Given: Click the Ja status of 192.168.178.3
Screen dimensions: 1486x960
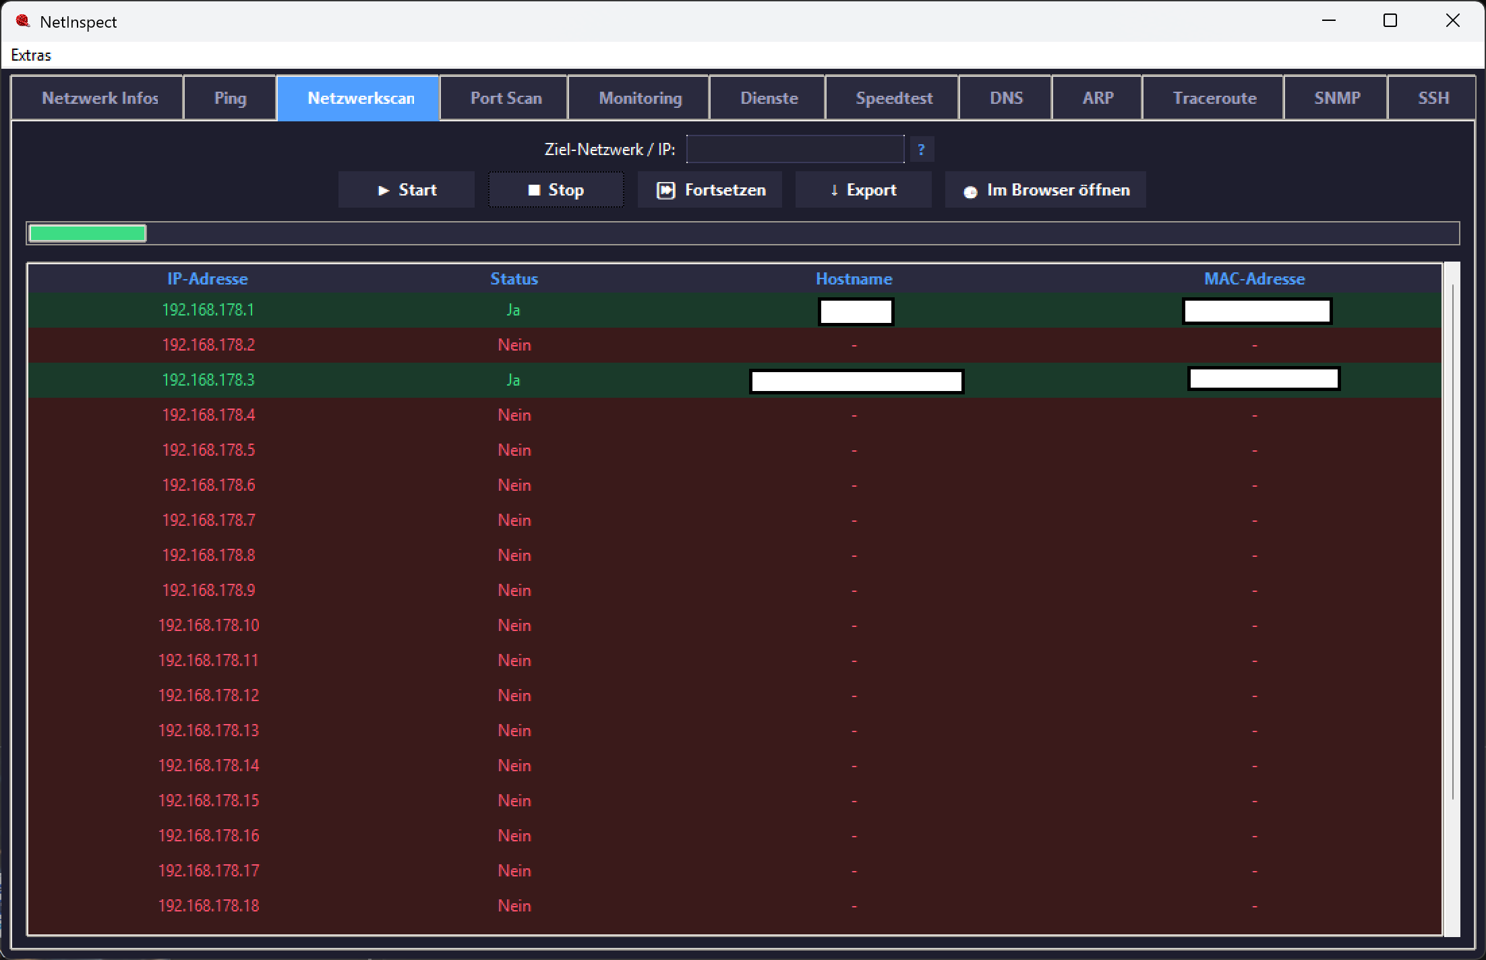Looking at the screenshot, I should click(x=513, y=380).
